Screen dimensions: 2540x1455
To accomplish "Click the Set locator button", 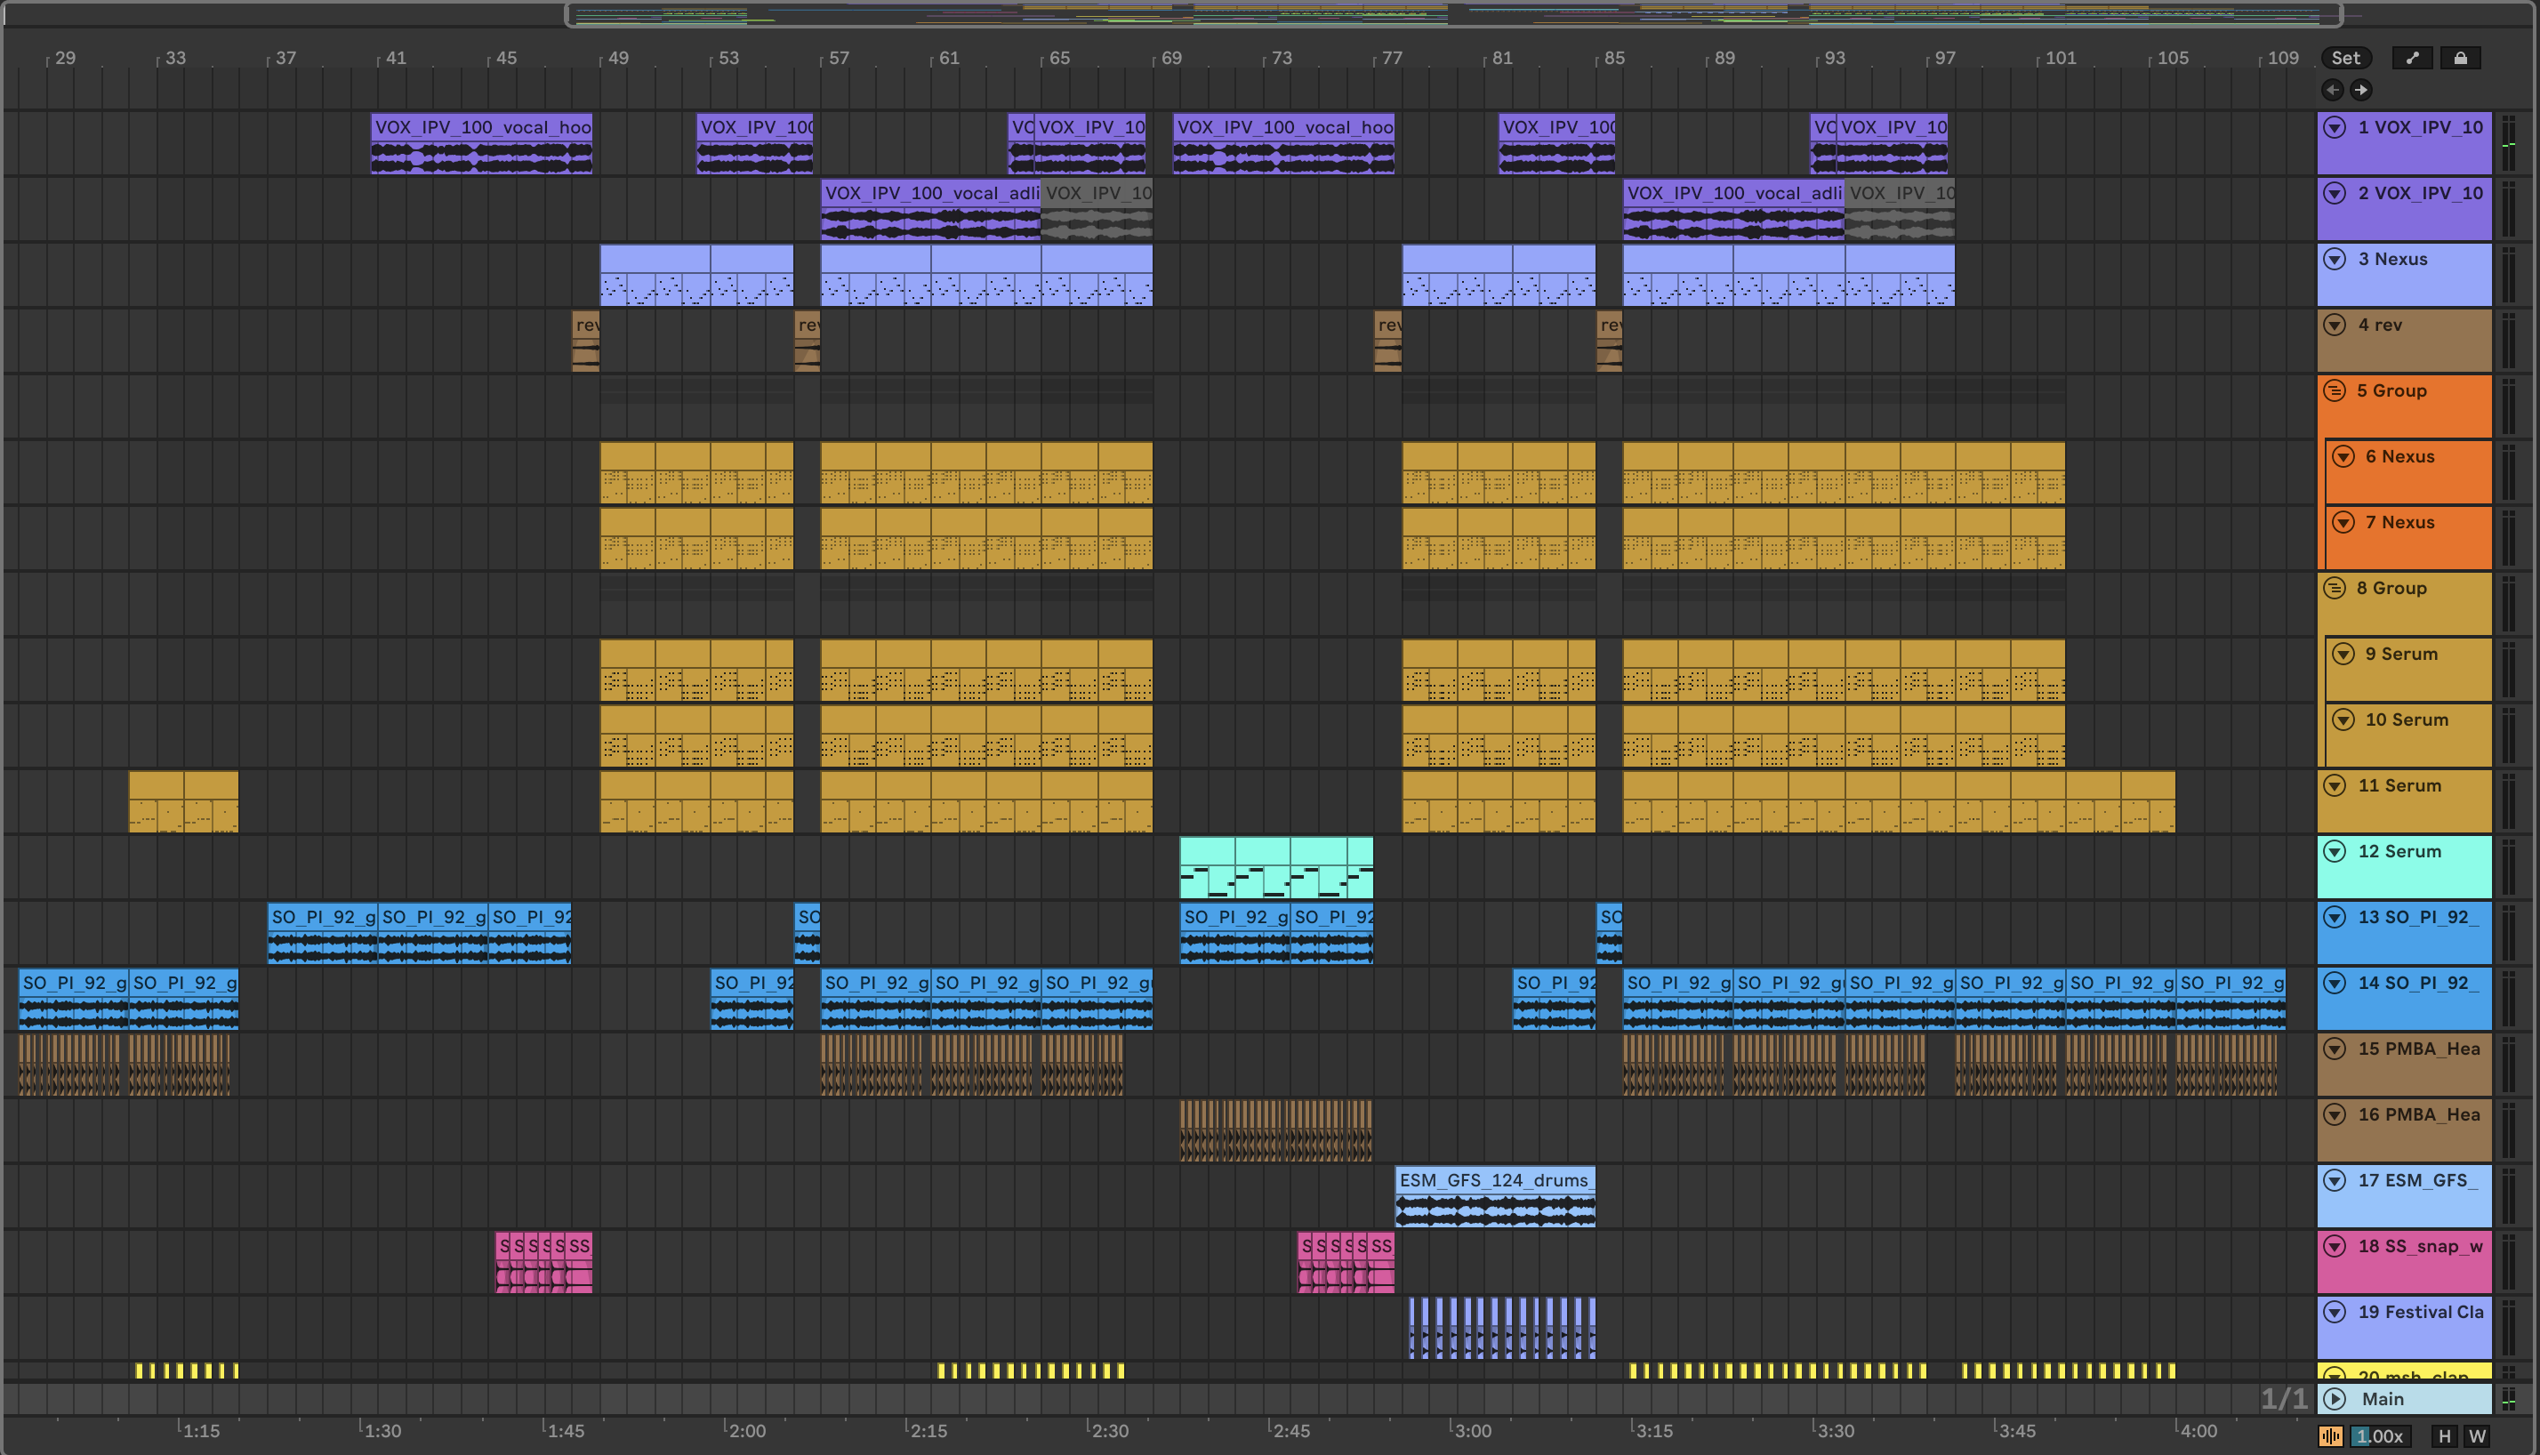I will [2345, 58].
